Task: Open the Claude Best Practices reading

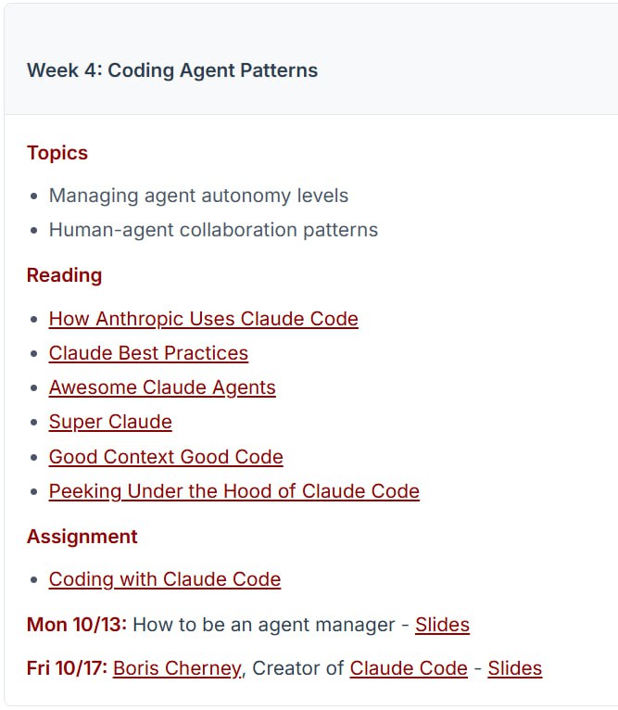Action: 148,353
